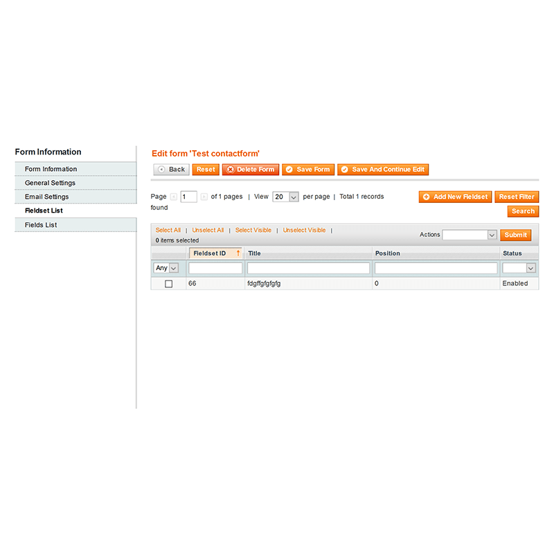Open the Email Settings tab
554x554 pixels.
pos(75,197)
